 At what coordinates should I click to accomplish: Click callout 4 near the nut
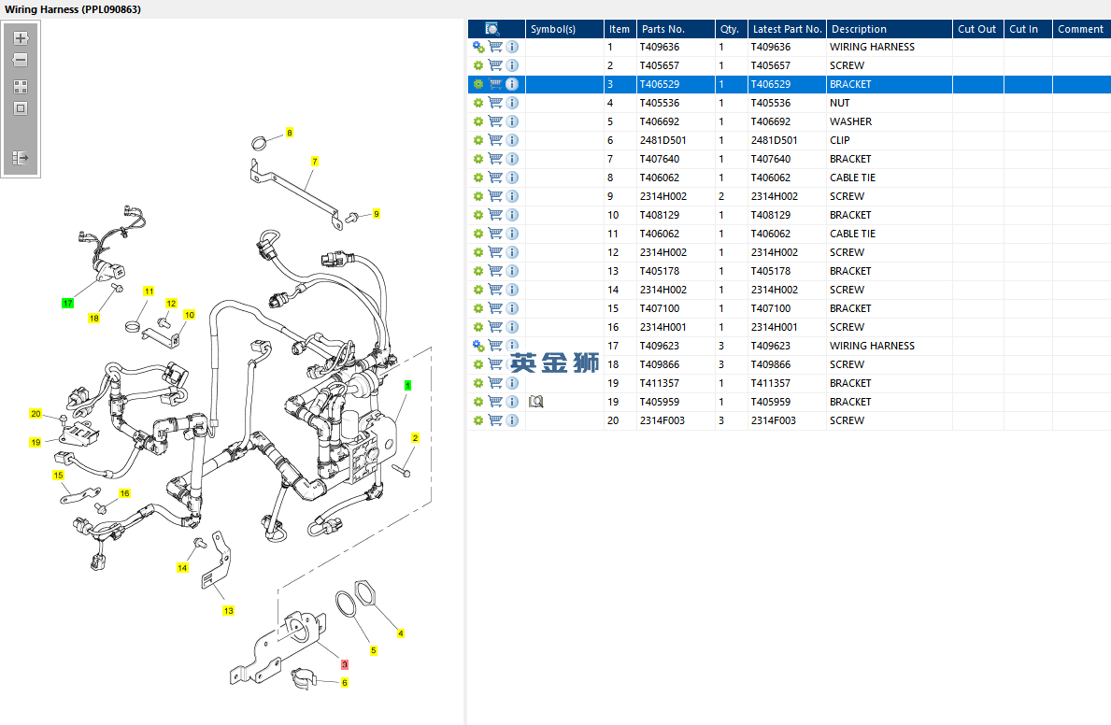400,633
